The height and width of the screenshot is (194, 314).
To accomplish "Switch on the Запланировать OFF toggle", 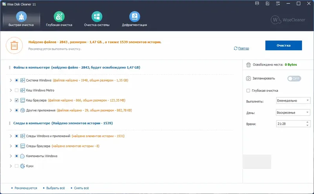I will pos(294,79).
